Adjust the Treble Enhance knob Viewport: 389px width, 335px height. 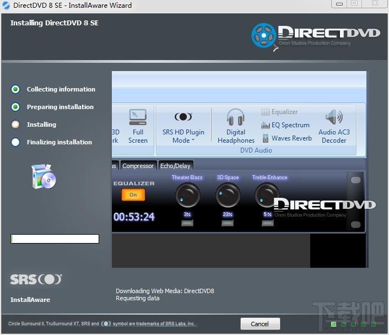point(267,195)
